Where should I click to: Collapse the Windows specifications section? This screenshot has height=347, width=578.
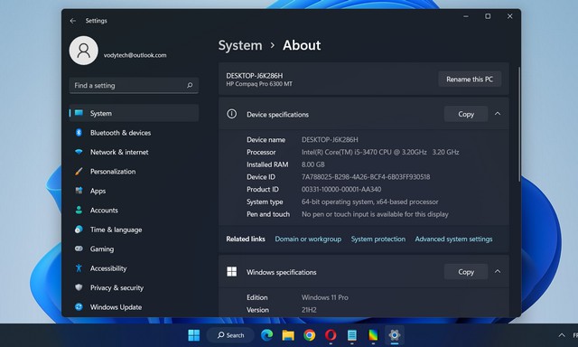point(498,271)
